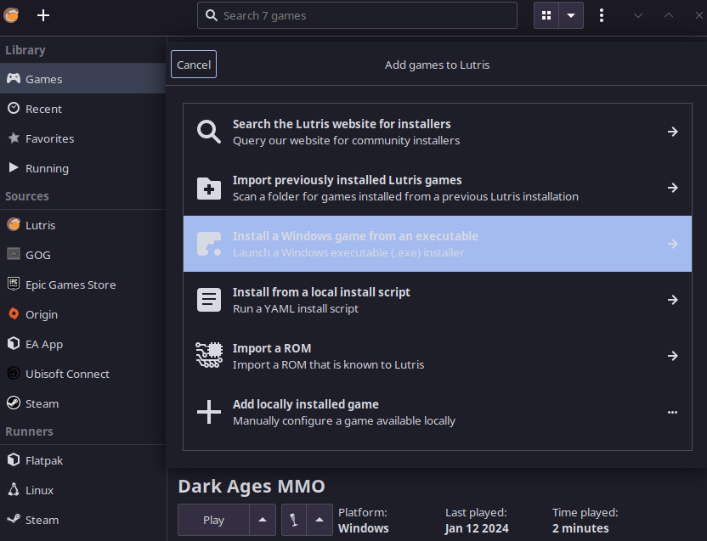
Task: Expand the arrow next to Play button
Action: click(x=263, y=520)
